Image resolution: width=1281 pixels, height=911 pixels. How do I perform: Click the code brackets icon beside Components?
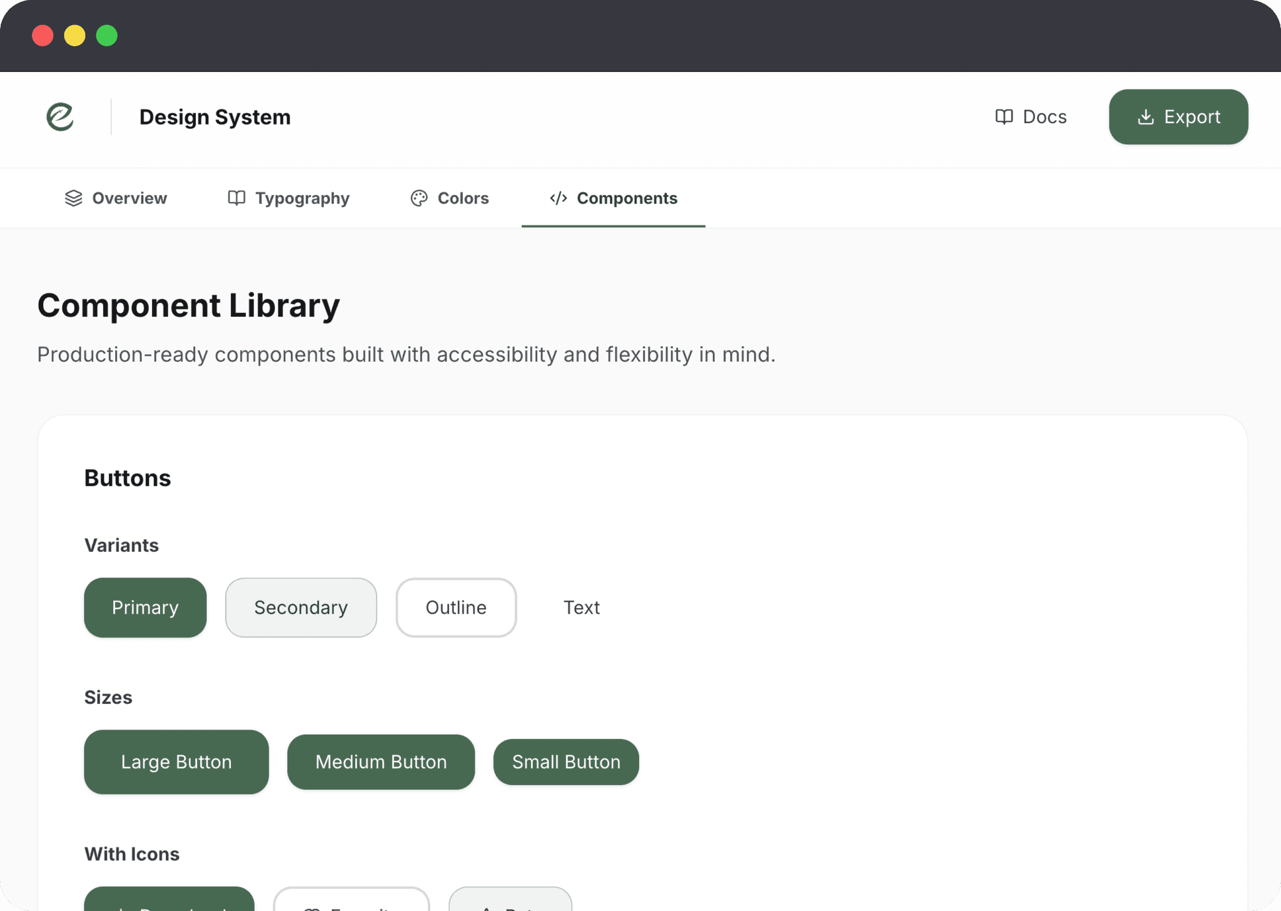[558, 198]
